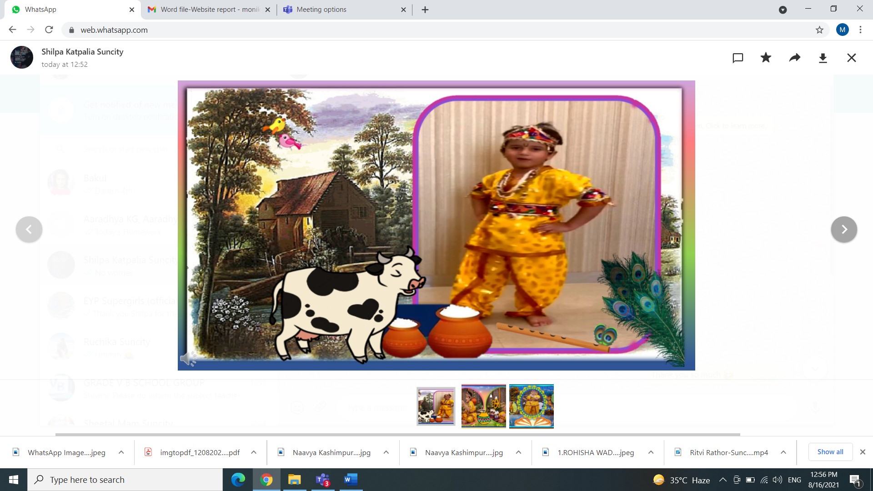Click the today at 12:52 timestamp
Screen dimensions: 873x491
coord(65,64)
